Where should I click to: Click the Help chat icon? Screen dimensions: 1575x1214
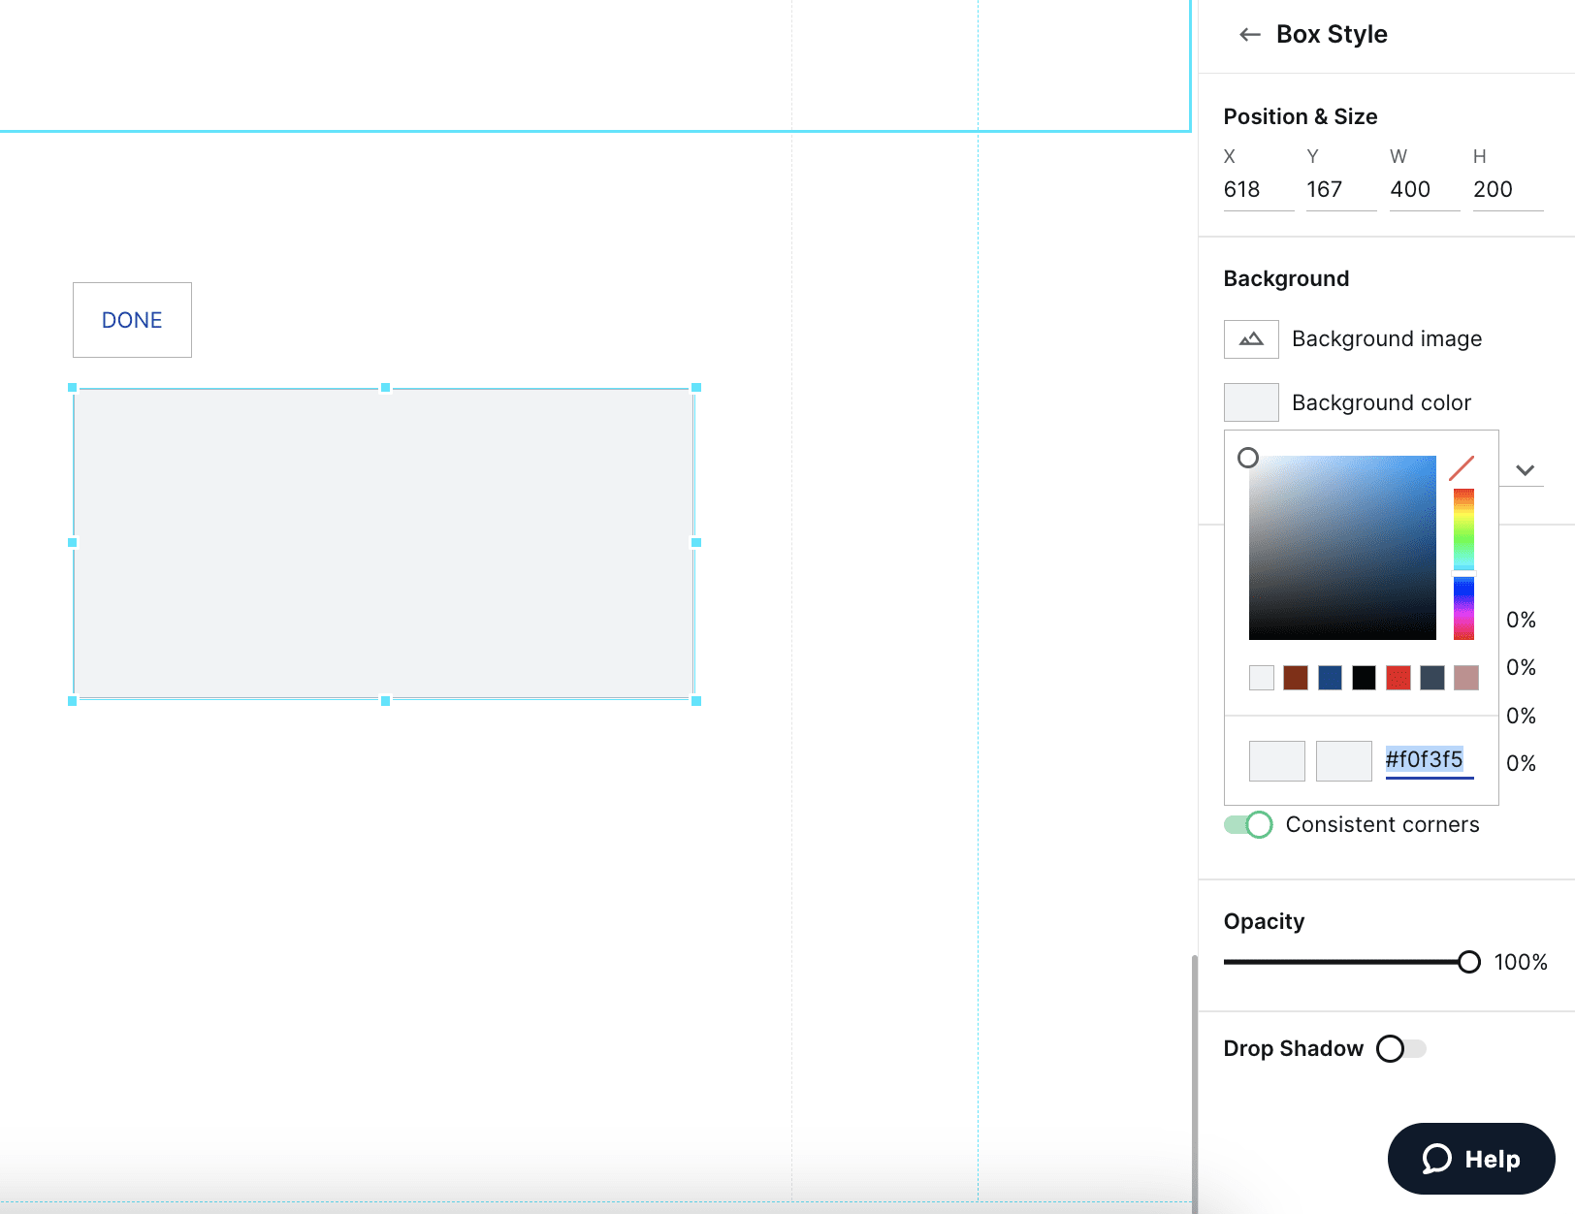pos(1438,1158)
